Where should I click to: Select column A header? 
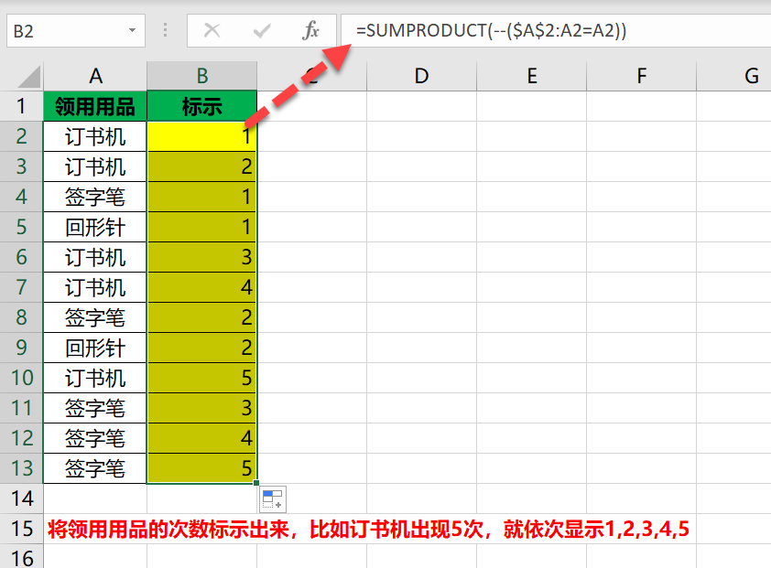[95, 76]
